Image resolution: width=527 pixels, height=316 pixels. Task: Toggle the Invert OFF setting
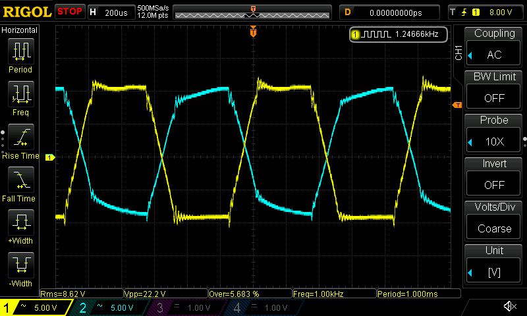tap(494, 176)
